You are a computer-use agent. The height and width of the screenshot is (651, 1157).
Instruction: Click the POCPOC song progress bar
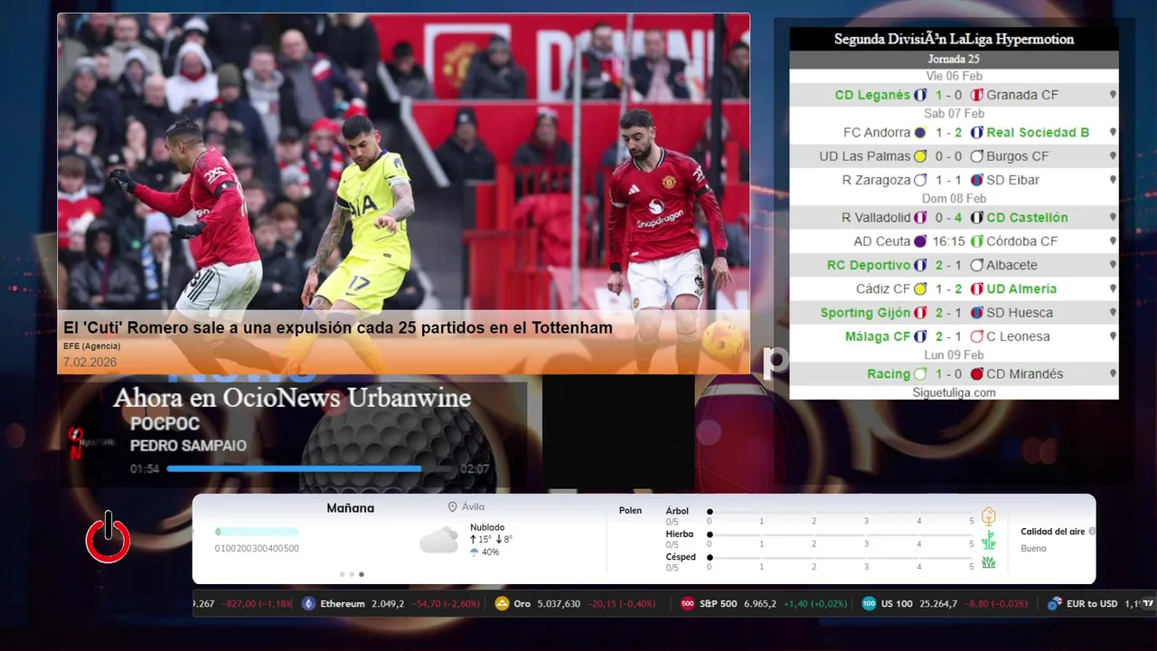coord(311,468)
